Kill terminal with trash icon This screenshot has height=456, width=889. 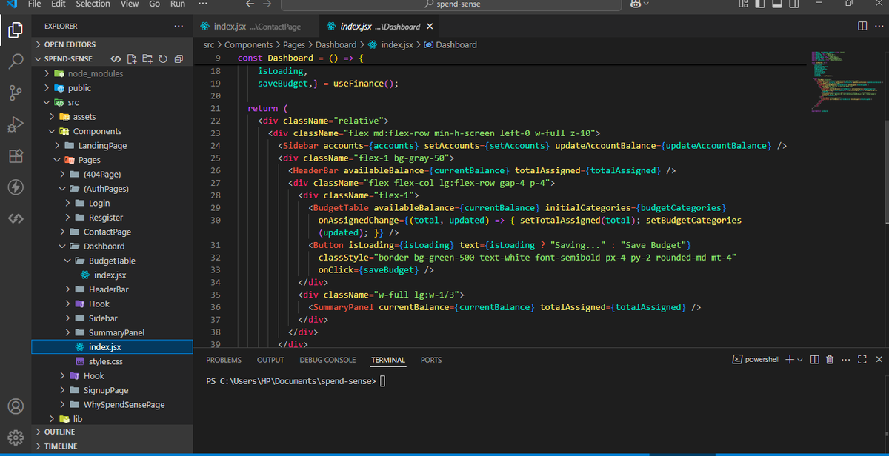click(x=830, y=360)
